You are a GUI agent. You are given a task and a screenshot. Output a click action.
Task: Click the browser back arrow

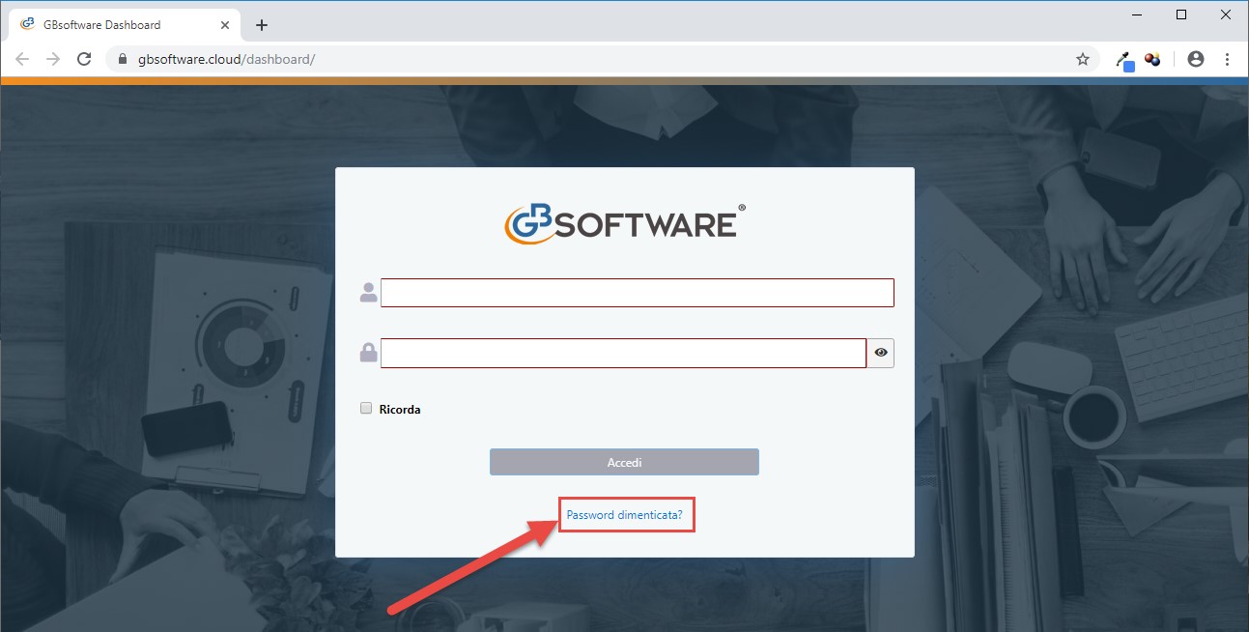pos(22,59)
